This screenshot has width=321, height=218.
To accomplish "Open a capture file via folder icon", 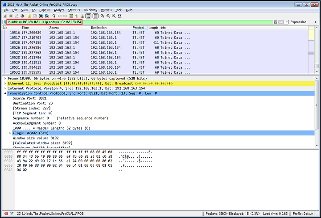I will click(29, 16).
